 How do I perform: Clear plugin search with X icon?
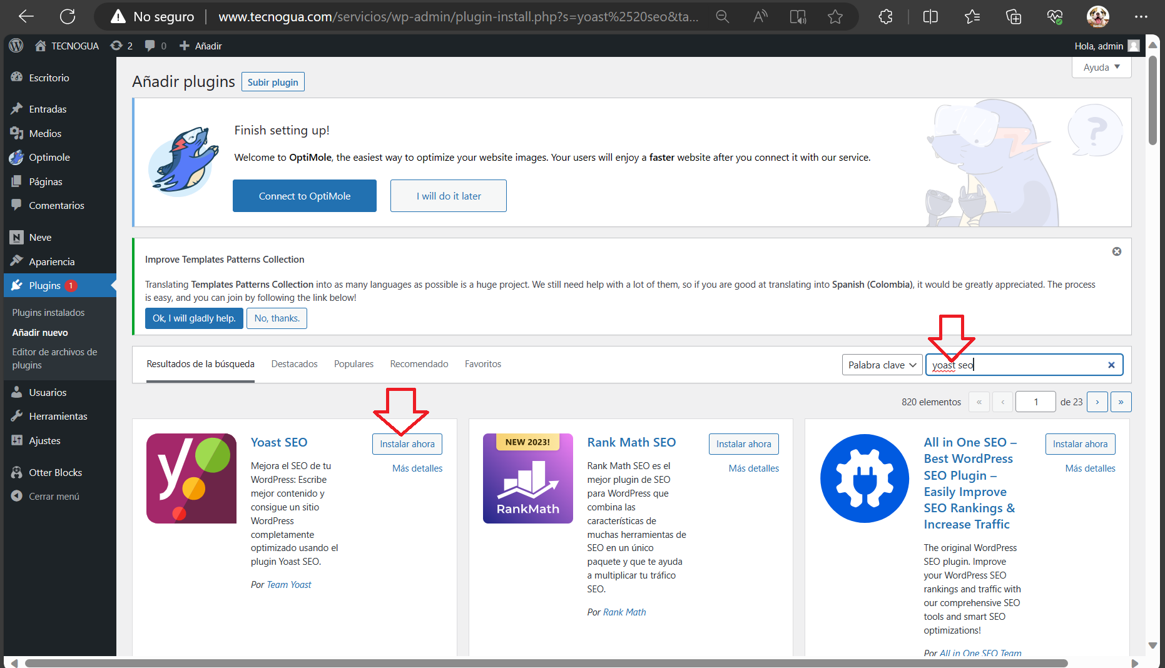1111,365
